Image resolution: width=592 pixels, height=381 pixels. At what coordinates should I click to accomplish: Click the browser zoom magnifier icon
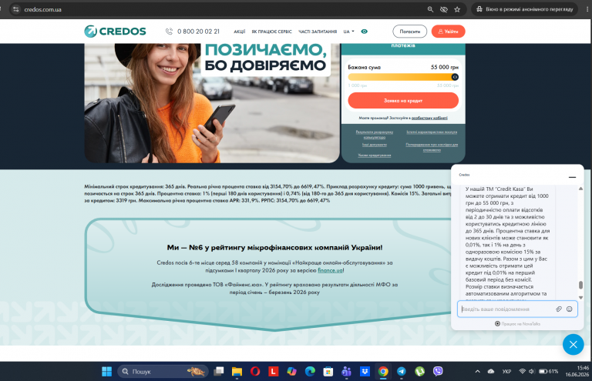pos(430,9)
